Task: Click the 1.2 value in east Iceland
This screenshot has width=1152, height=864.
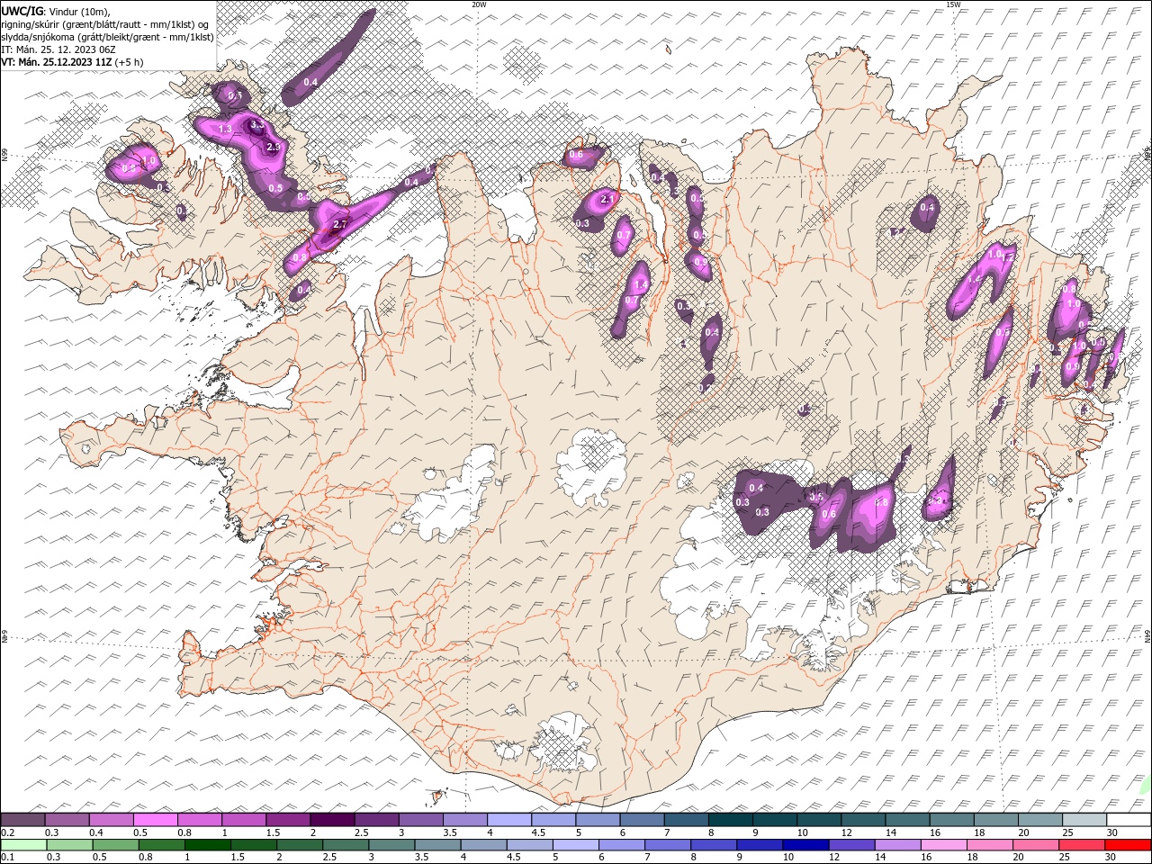Action: pos(1007,258)
